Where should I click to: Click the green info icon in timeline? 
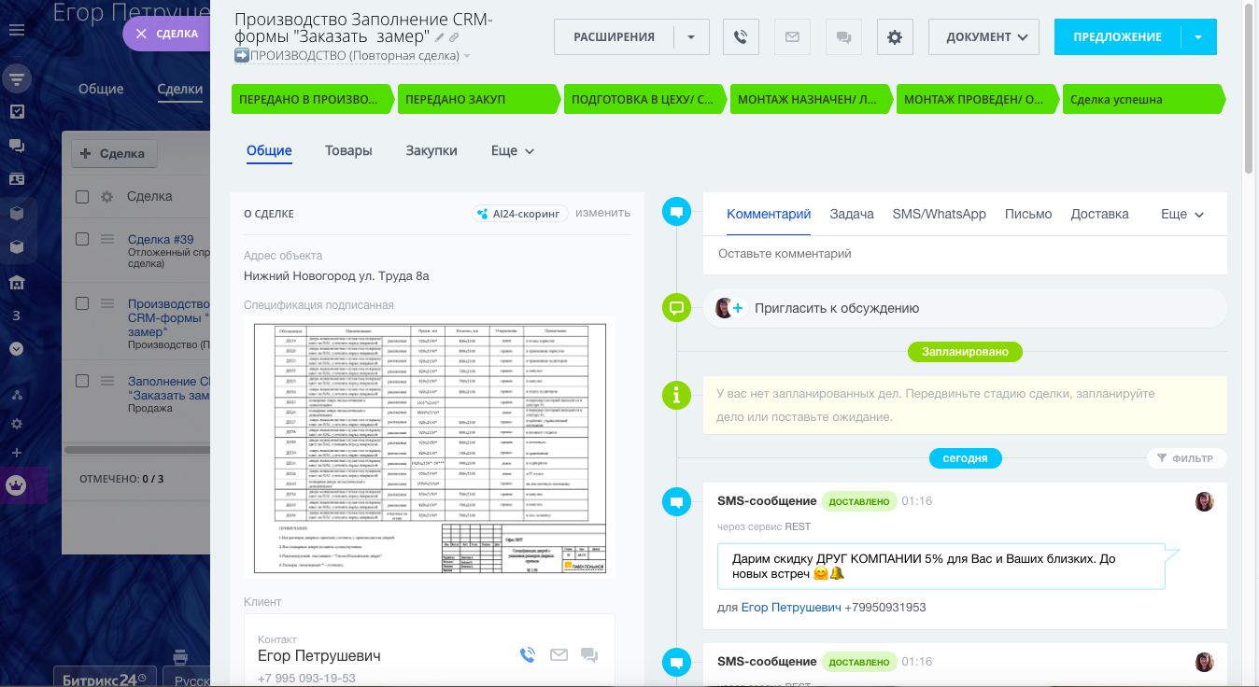[x=676, y=394]
